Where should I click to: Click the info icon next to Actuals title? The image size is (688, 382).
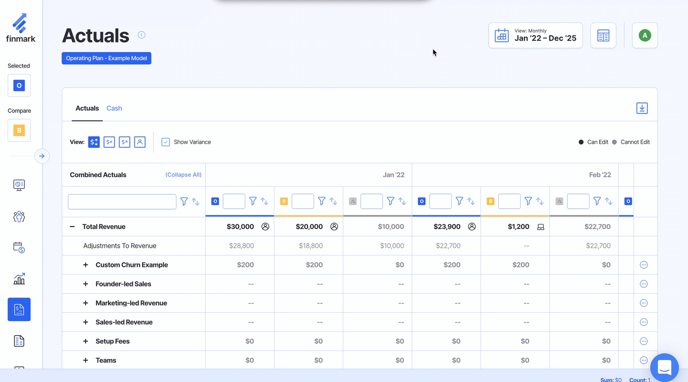coord(142,35)
